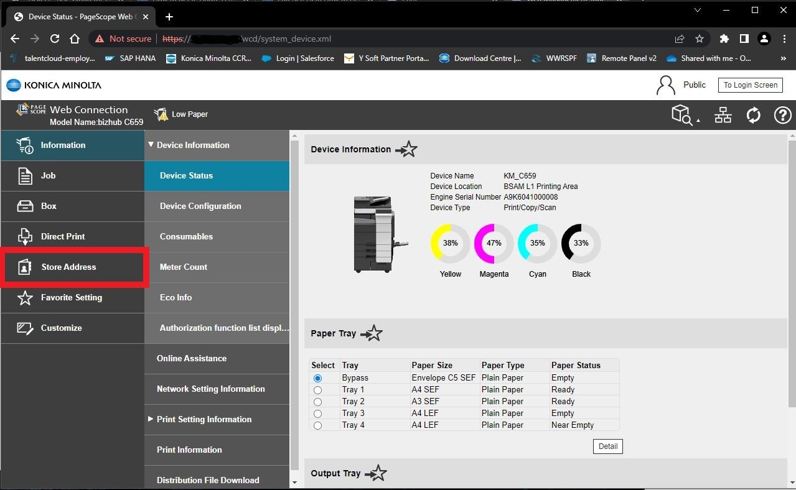Expand Print Setting Information submenu
This screenshot has width=796, height=490.
151,419
